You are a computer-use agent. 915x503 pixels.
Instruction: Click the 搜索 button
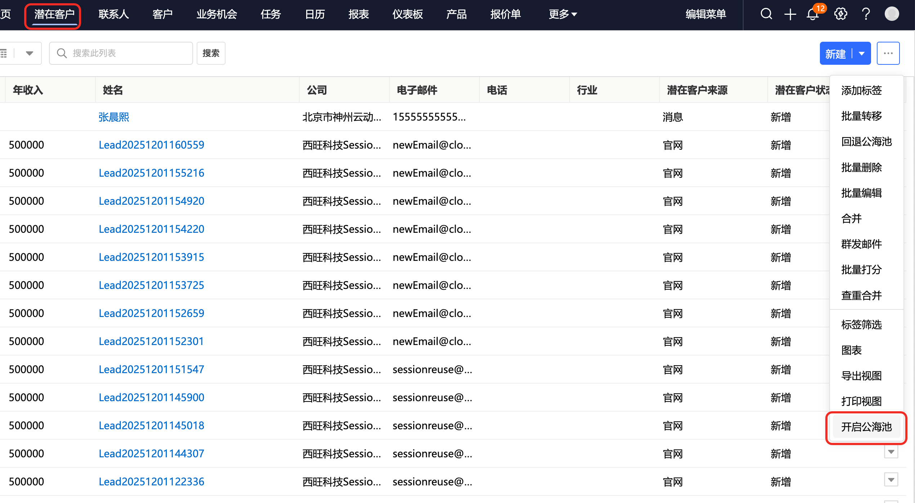point(211,53)
